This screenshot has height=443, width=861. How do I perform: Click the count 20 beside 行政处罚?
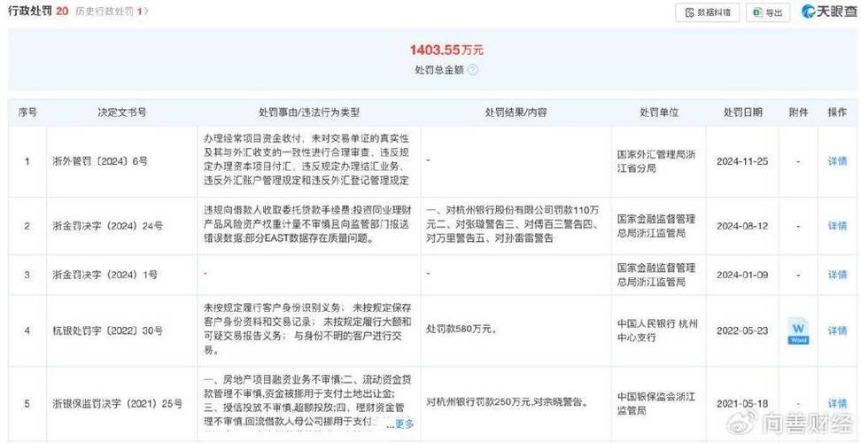pos(63,11)
